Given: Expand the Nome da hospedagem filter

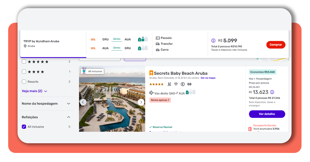Looking at the screenshot, I should [x=68, y=104].
